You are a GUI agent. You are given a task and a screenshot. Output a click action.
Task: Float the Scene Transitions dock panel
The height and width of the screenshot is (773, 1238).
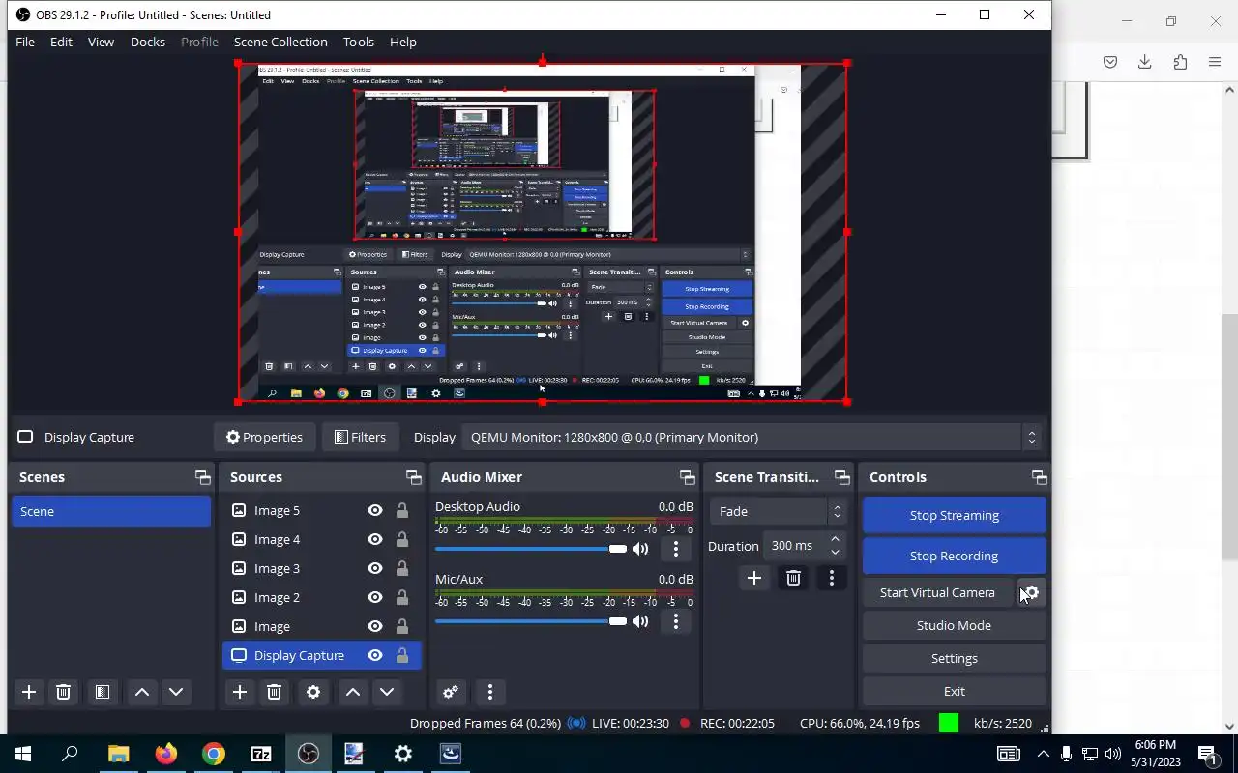(x=842, y=477)
